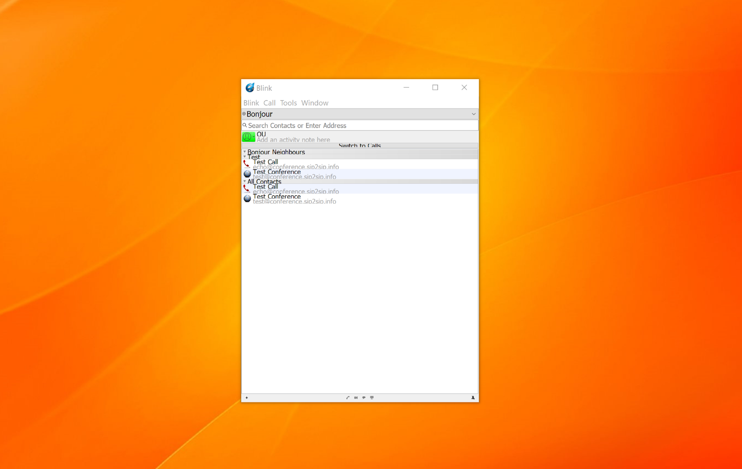742x469 pixels.
Task: Click the Switch to Calls button
Action: tap(360, 145)
